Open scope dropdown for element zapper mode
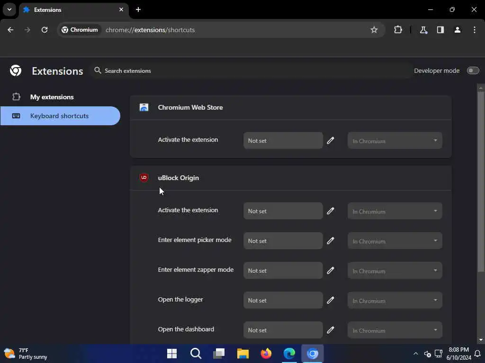 [x=395, y=271]
